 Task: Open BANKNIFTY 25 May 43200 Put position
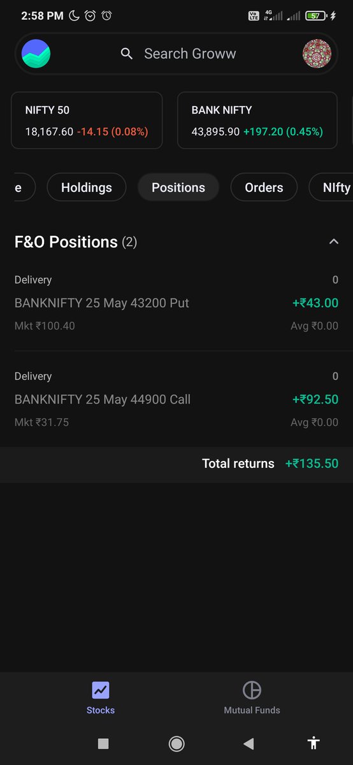(176, 303)
